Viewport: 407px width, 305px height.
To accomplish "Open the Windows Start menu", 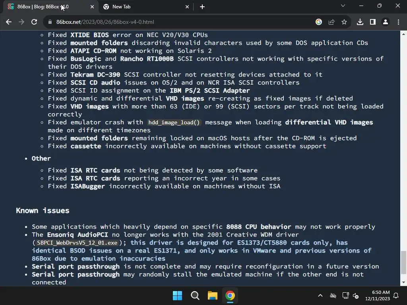I will pyautogui.click(x=178, y=295).
